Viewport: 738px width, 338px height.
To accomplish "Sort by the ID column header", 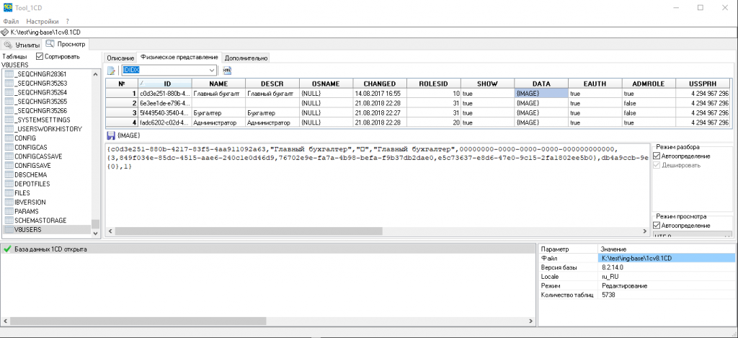I will tap(165, 84).
